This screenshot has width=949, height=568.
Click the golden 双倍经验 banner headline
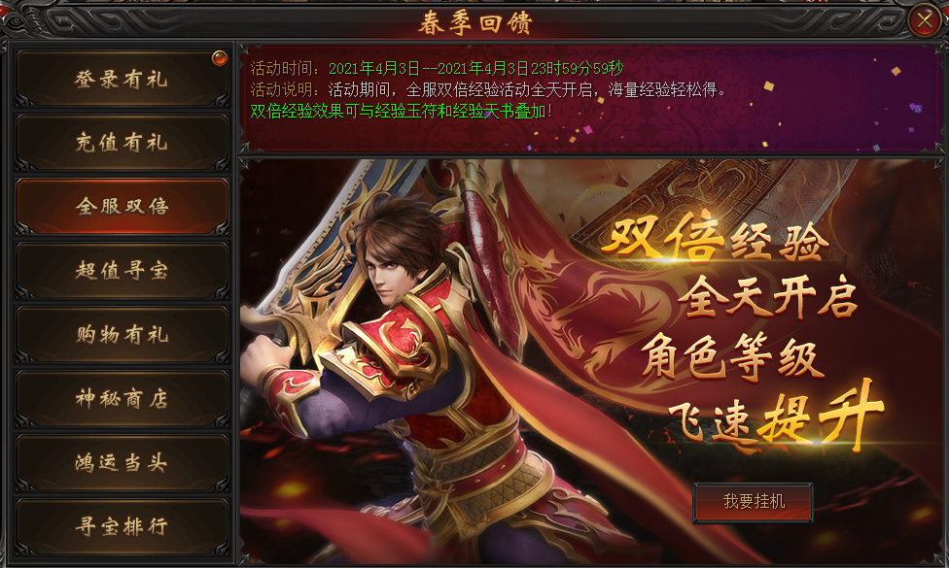[716, 240]
